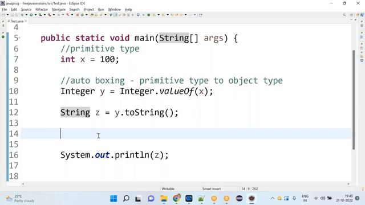Open the Refactor menu
Image resolution: width=365 pixels, height=205 pixels.
pos(42,10)
